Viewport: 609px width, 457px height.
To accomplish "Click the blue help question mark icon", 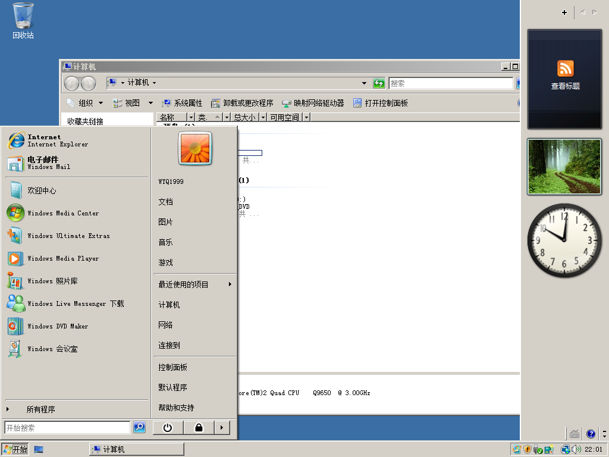I will tap(591, 434).
